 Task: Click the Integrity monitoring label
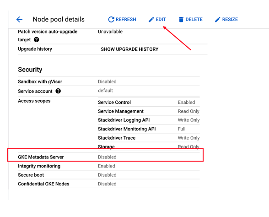click(39, 166)
